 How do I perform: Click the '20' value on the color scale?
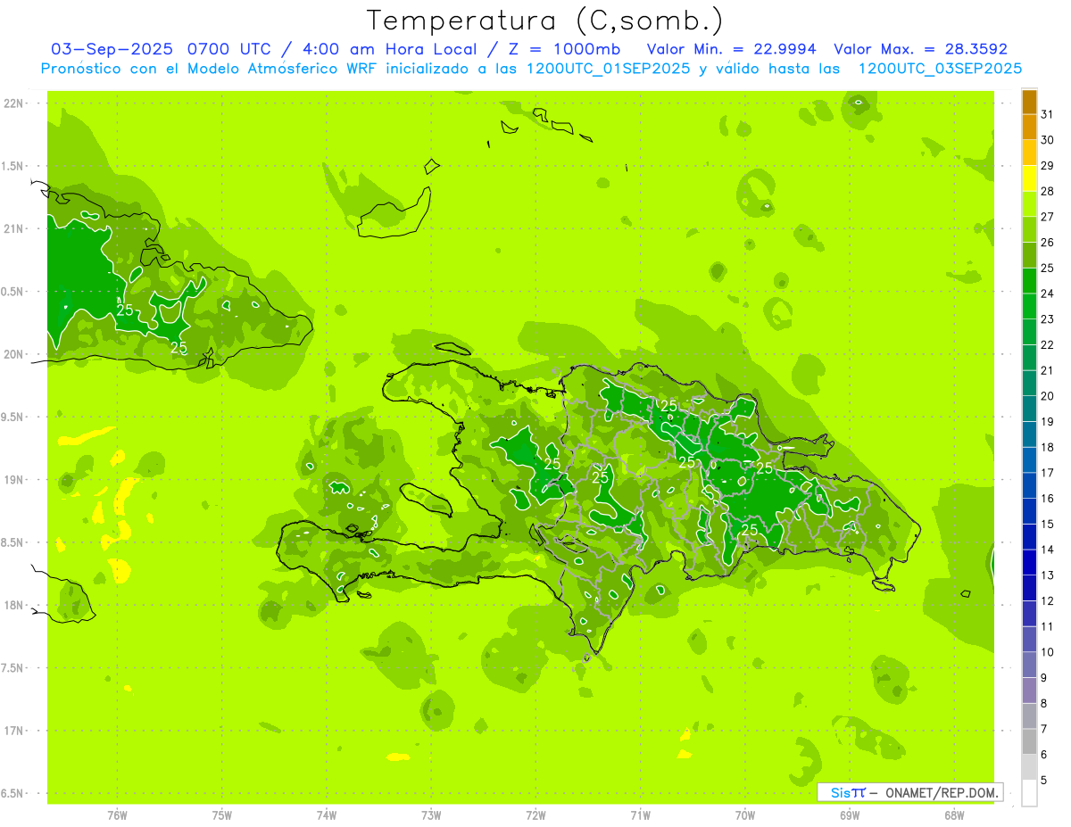point(1048,396)
